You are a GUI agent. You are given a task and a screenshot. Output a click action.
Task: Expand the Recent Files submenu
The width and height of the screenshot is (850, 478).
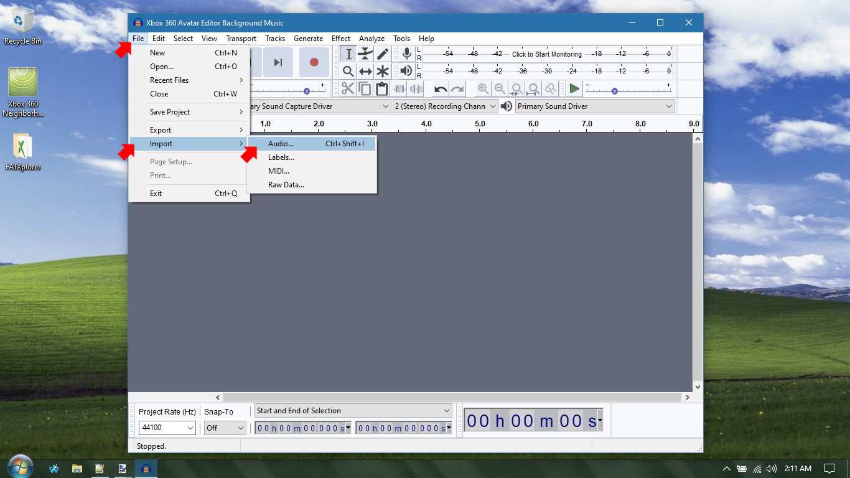(190, 80)
